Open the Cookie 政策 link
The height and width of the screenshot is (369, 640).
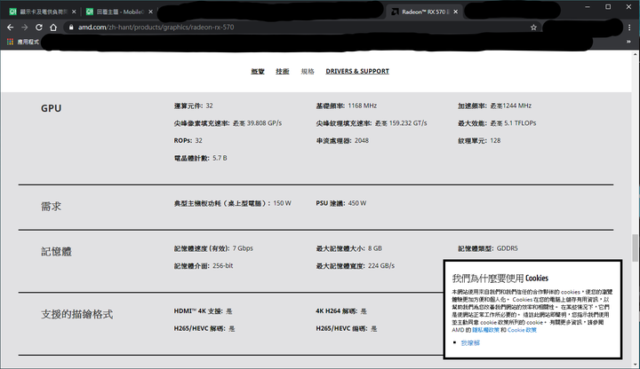522,330
